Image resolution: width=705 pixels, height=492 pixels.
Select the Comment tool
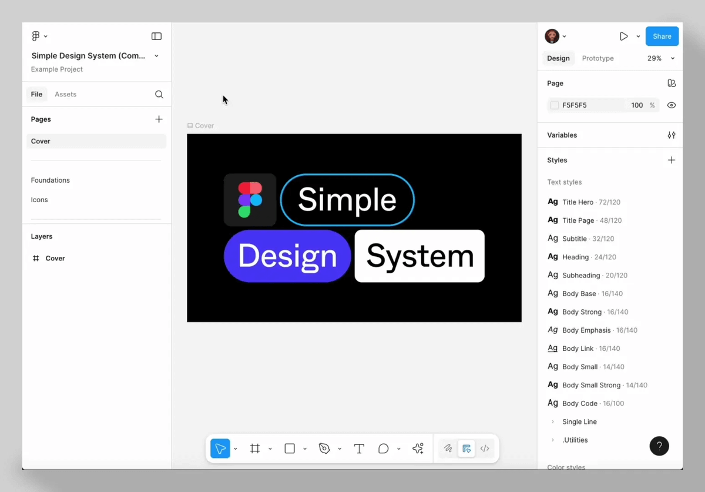[383, 449]
